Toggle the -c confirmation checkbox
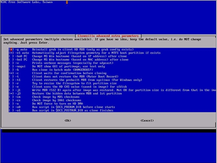This screenshot has width=217, height=163. (x=11, y=73)
